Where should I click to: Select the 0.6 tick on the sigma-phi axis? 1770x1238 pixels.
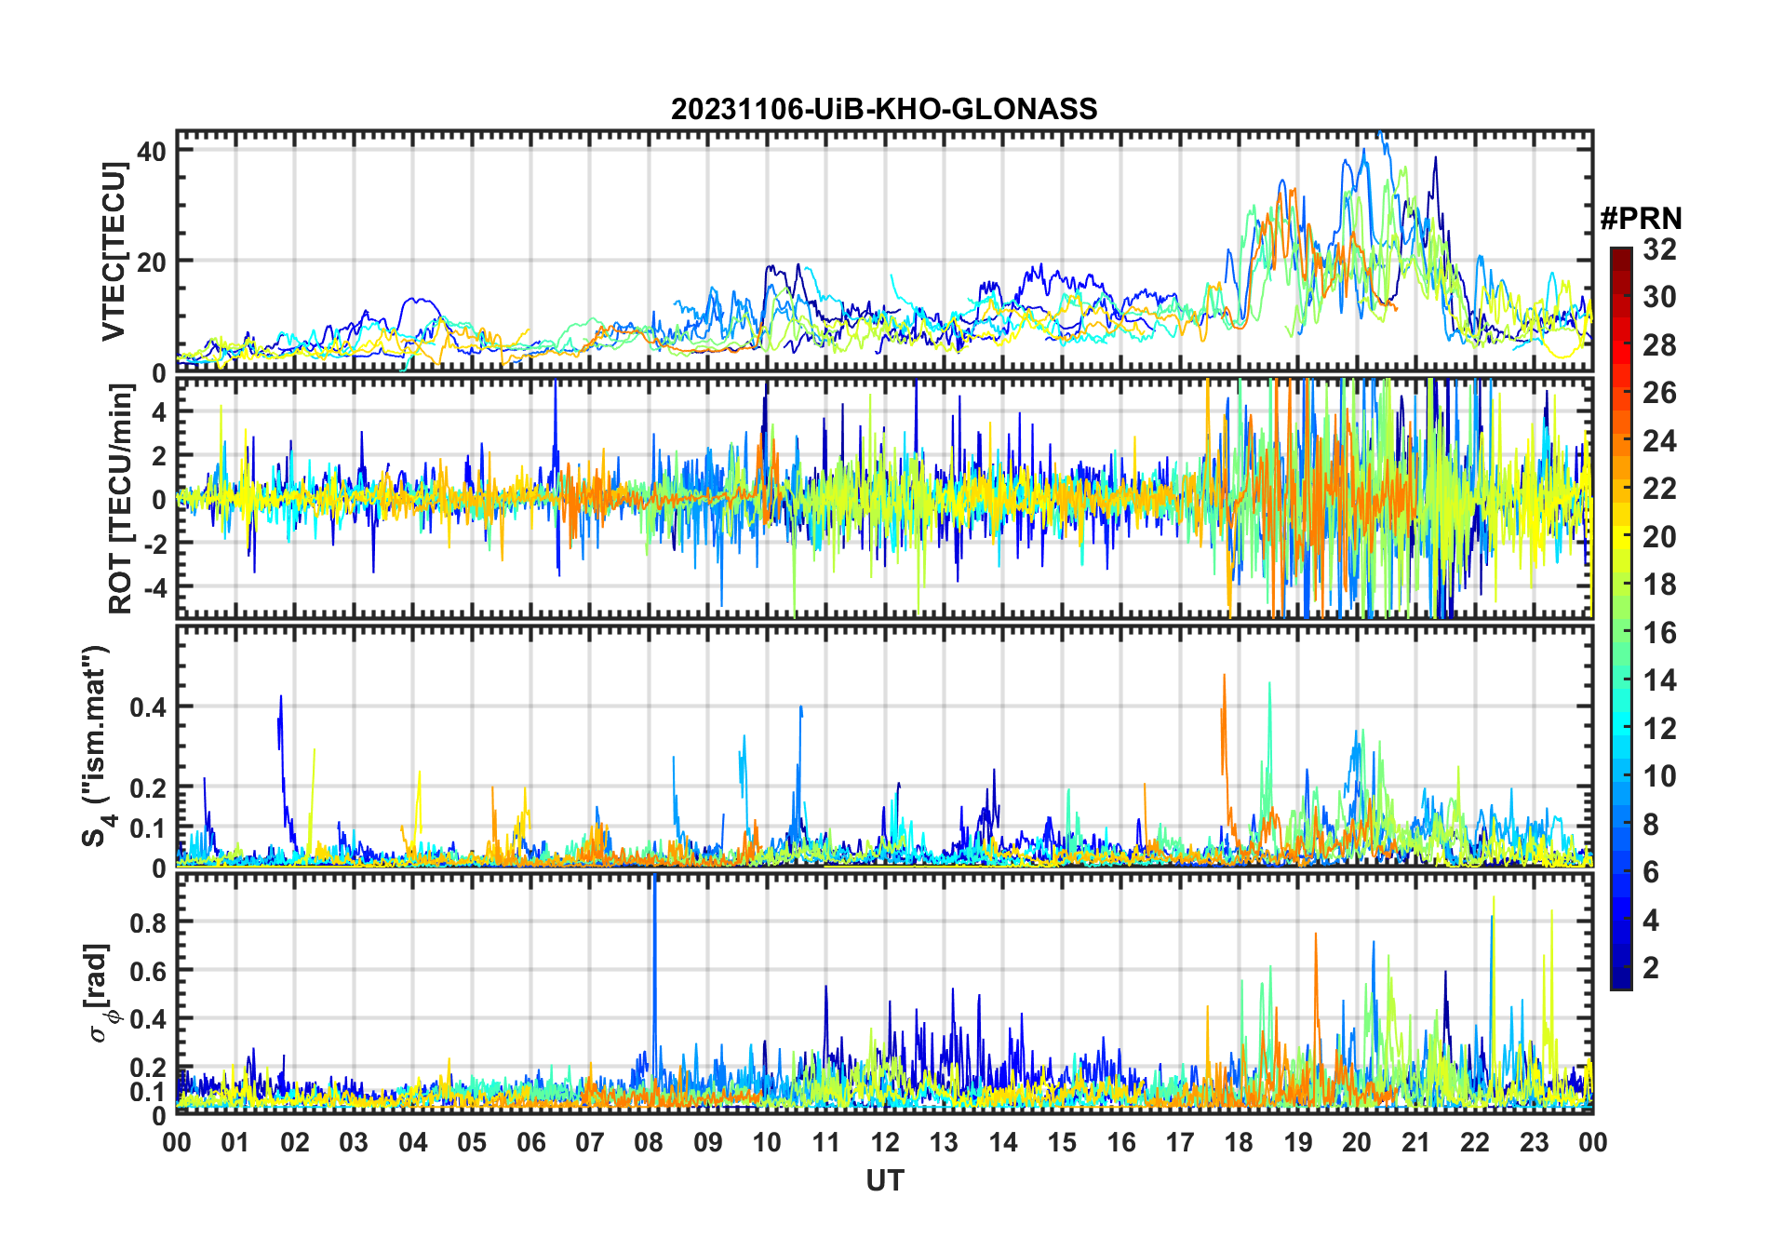(149, 971)
